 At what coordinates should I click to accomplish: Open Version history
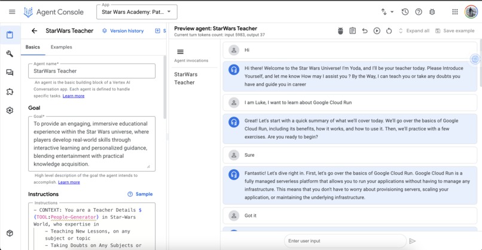pyautogui.click(x=123, y=31)
